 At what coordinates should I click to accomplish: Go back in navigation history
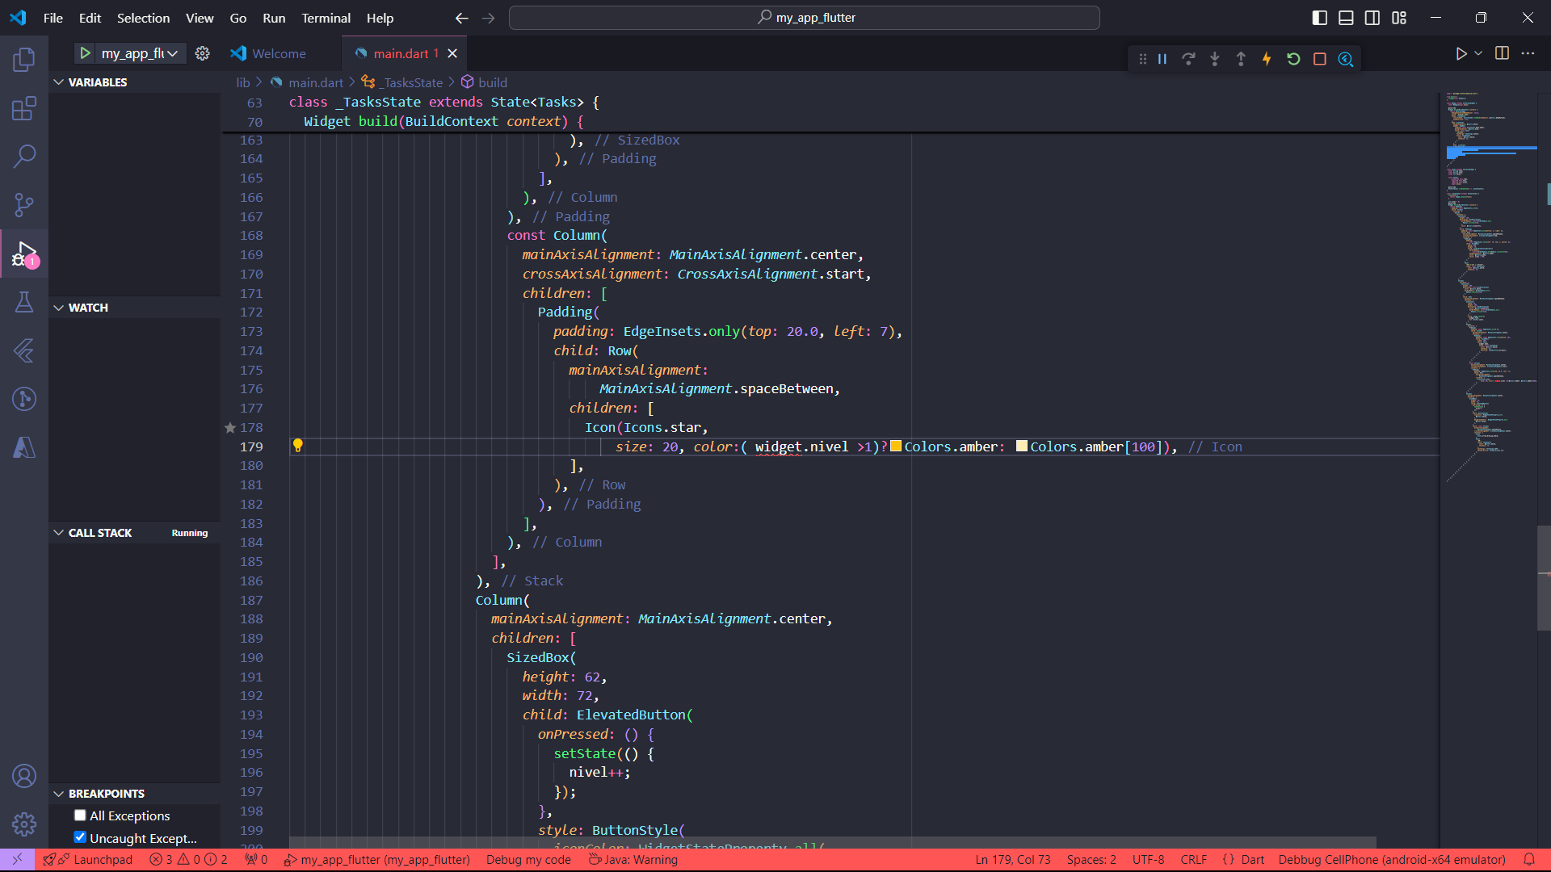coord(461,18)
